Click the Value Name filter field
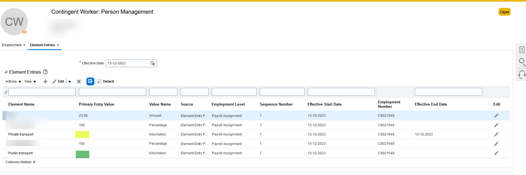526x175 pixels. (x=163, y=92)
